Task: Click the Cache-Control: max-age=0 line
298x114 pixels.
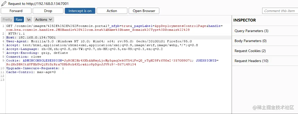Action: pyautogui.click(x=31, y=72)
